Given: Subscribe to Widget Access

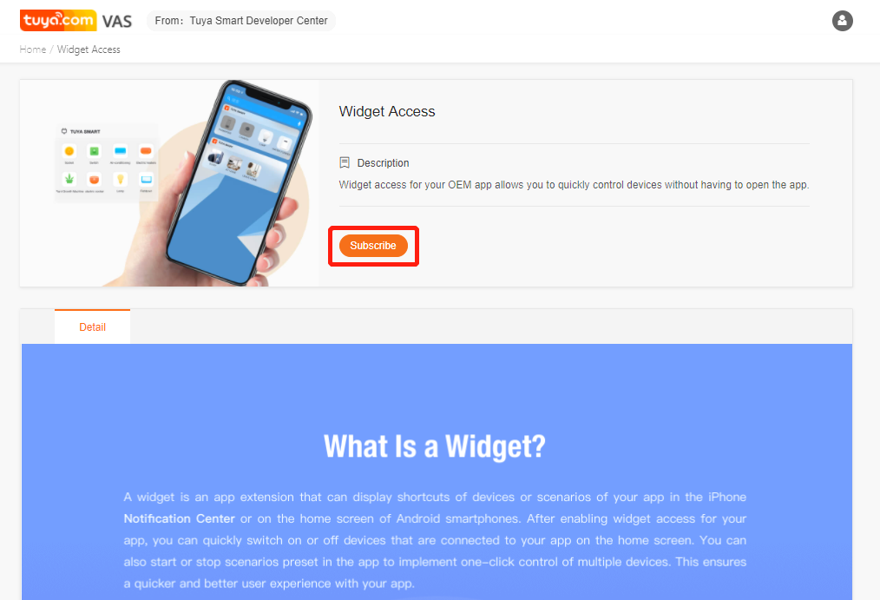Looking at the screenshot, I should (x=373, y=246).
